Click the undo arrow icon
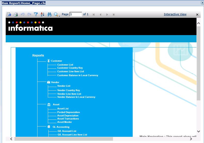 click(22, 14)
